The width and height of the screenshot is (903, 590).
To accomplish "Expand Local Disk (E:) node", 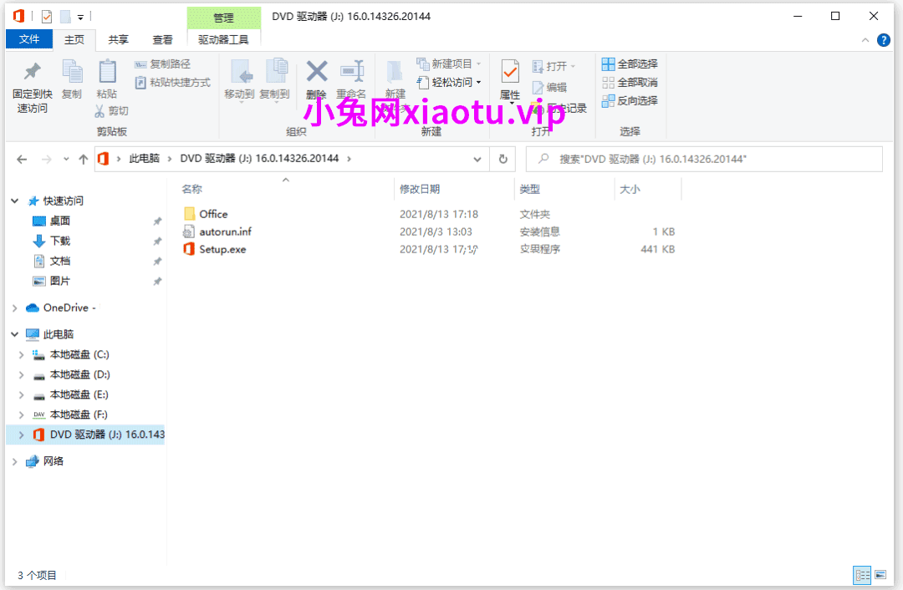I will 21,395.
